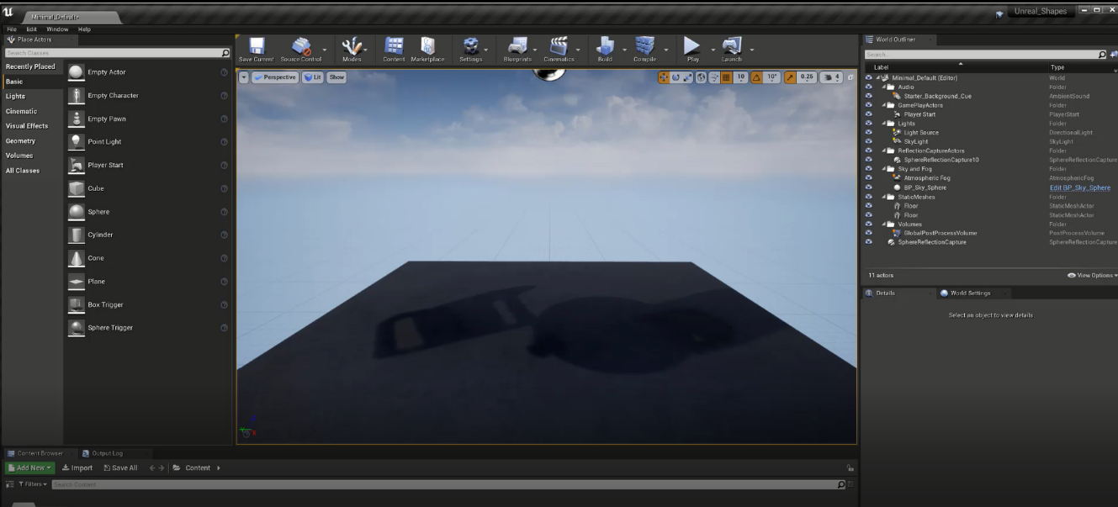Click the Perspective viewport button
This screenshot has height=507, width=1118.
click(x=275, y=77)
